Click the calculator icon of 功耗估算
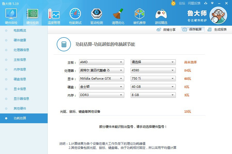 pyautogui.click(x=64, y=44)
